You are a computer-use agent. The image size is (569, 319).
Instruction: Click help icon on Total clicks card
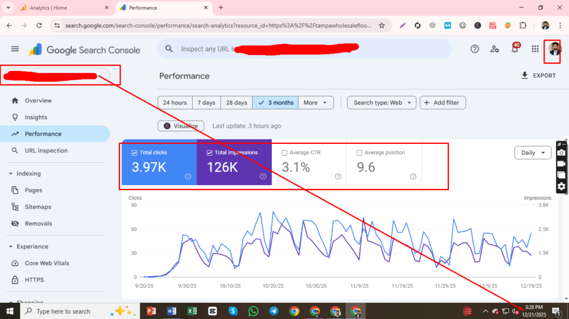188,176
